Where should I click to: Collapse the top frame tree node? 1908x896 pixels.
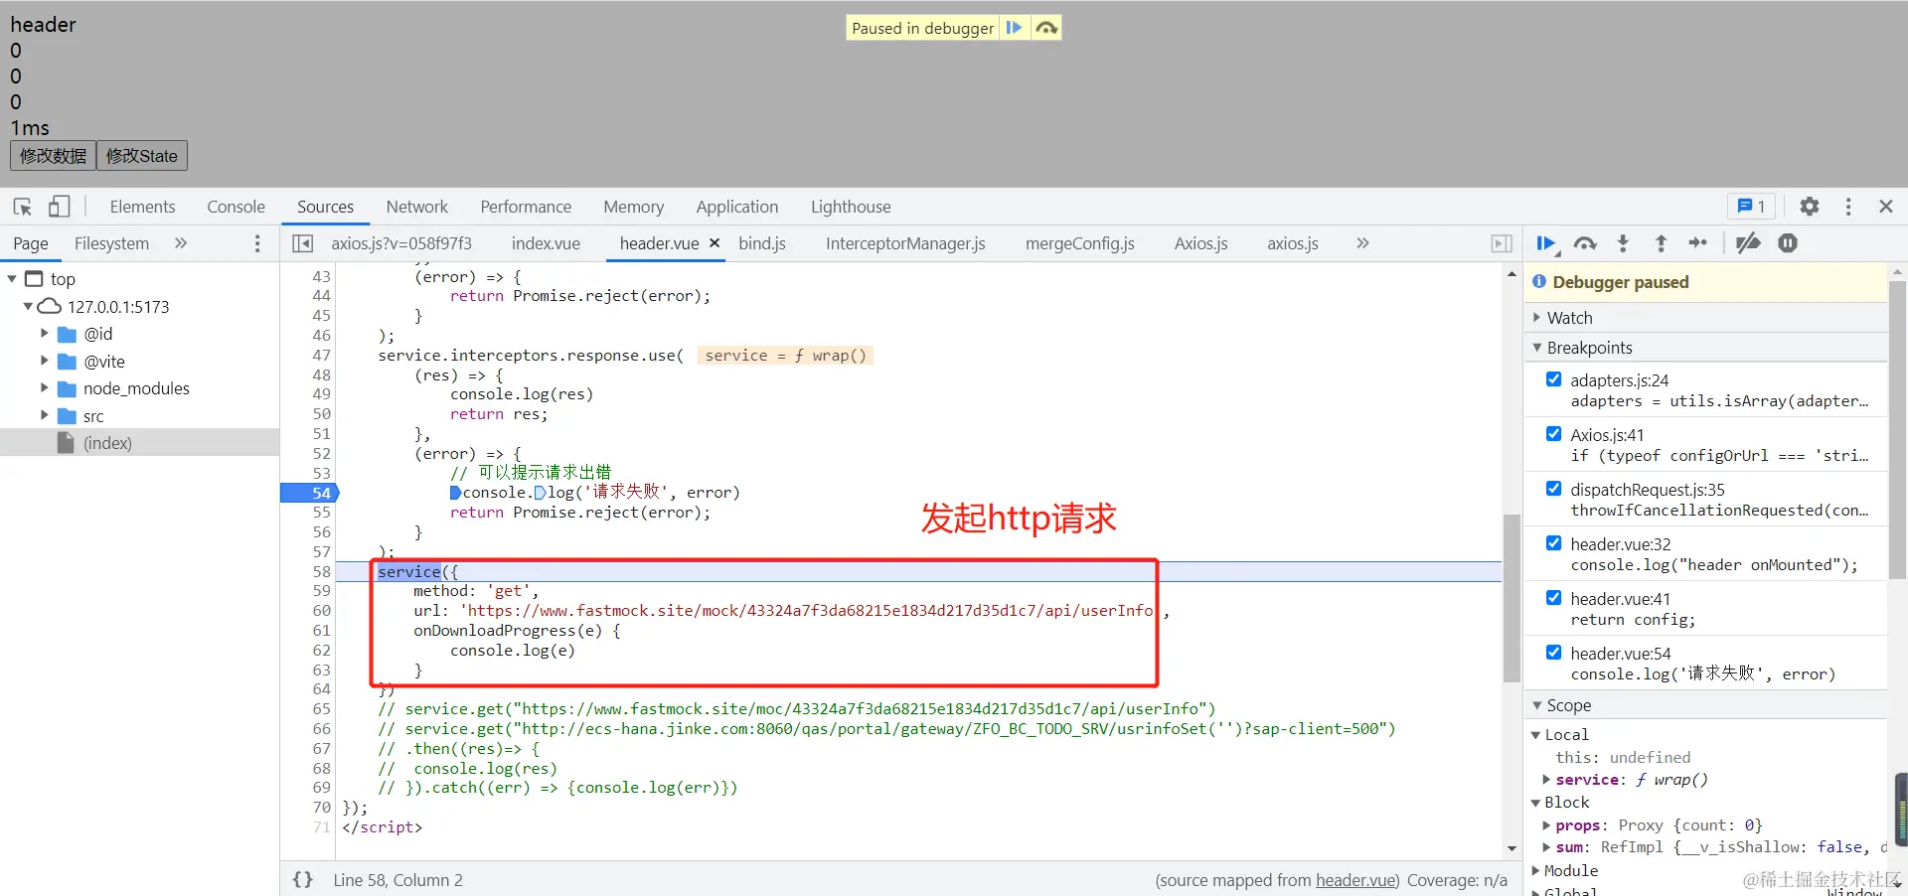[x=13, y=279]
